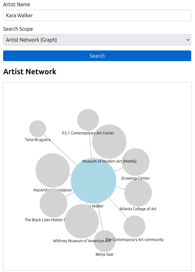Select the MacArthur Foundation node
The image size is (195, 272).
tap(53, 170)
